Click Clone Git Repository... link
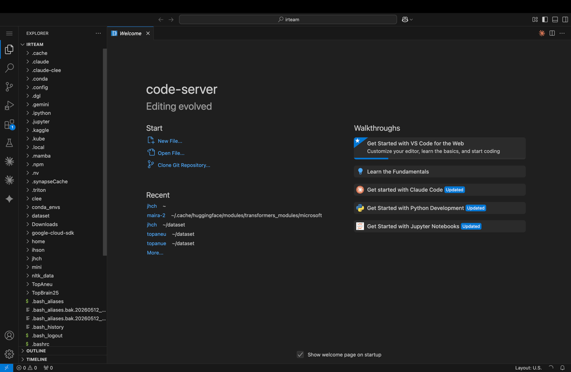The height and width of the screenshot is (372, 571). coord(183,165)
